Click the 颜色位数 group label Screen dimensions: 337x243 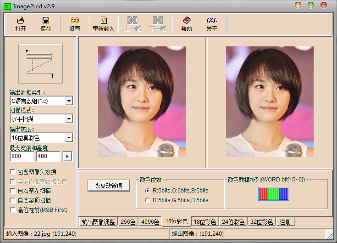pos(150,180)
